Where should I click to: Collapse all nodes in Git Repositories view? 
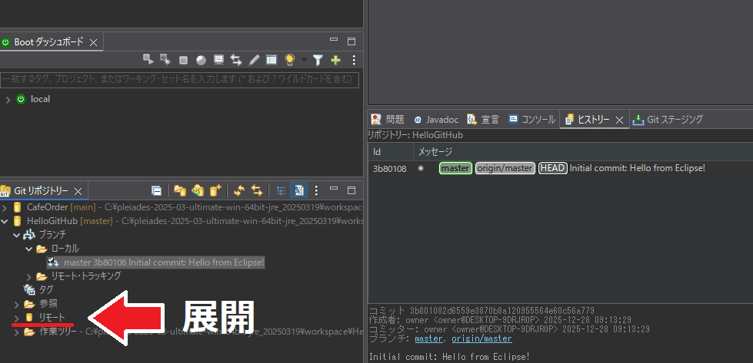point(156,190)
